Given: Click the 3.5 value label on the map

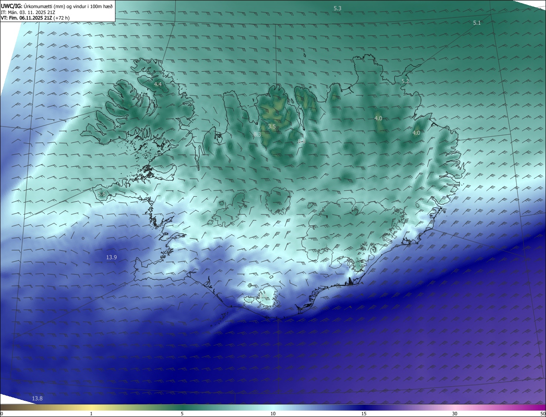Looking at the screenshot, I should [272, 127].
